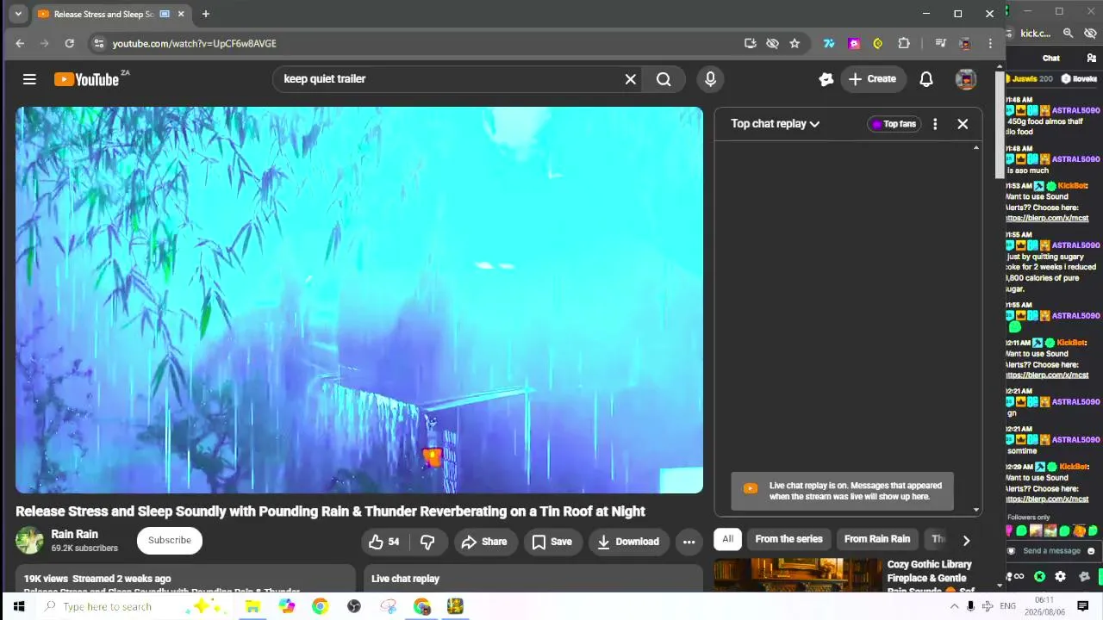Save the video to a playlist
This screenshot has height=620, width=1103.
coord(552,542)
